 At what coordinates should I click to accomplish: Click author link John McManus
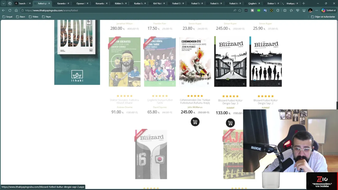195,107
